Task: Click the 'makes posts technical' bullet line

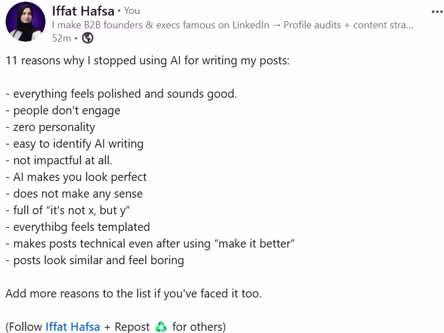Action: pyautogui.click(x=150, y=244)
